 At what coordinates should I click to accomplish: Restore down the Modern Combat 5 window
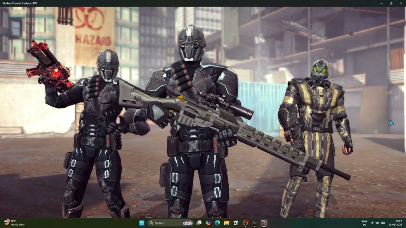[x=391, y=3]
